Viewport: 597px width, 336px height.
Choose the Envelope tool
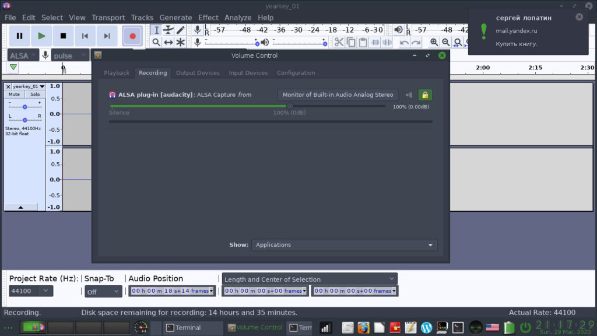(168, 30)
